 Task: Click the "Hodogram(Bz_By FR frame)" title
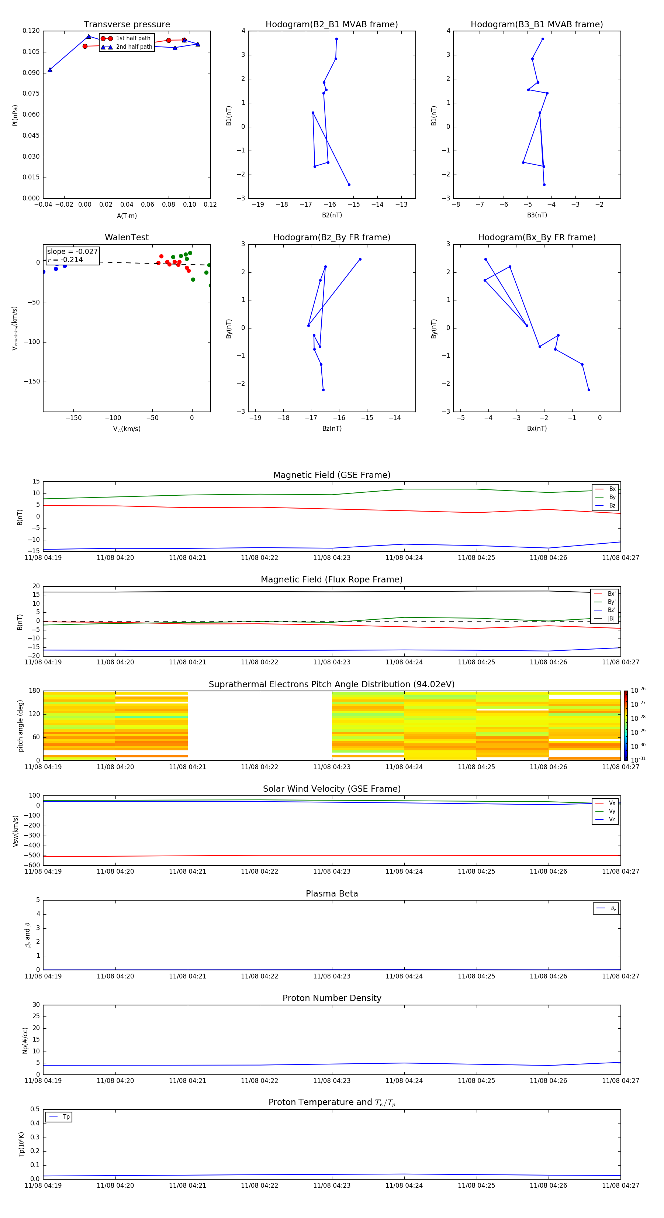coord(332,237)
